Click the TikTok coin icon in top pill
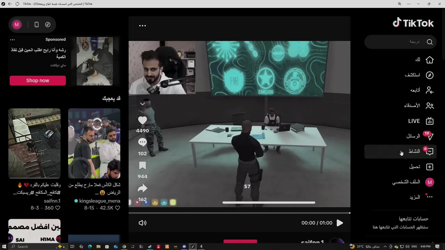 click(x=48, y=25)
